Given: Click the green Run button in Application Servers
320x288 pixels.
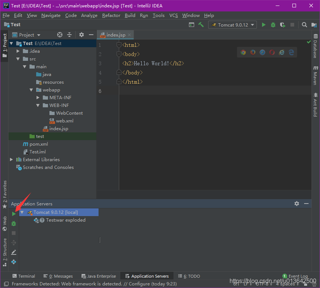Looking at the screenshot, I should pyautogui.click(x=14, y=214).
